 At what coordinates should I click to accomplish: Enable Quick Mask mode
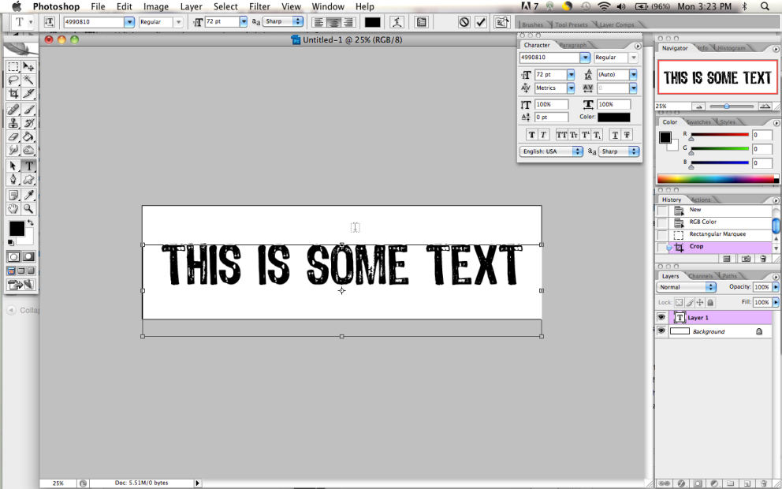click(28, 256)
